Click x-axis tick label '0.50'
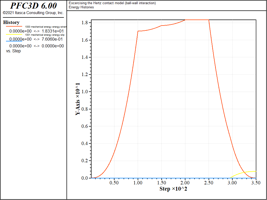Image resolution: width=267 pixels, height=200 pixels. coord(114,183)
